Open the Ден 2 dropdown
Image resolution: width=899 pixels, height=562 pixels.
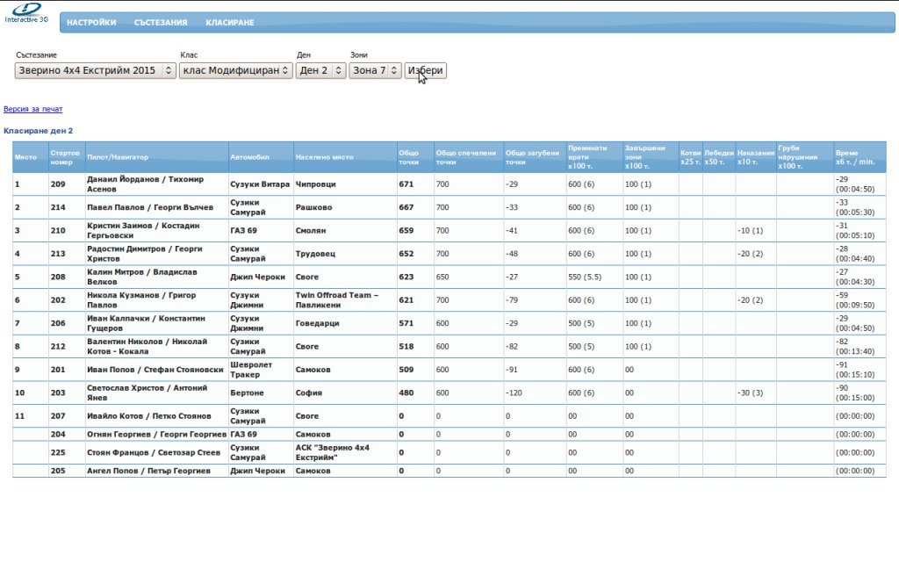[x=320, y=71]
